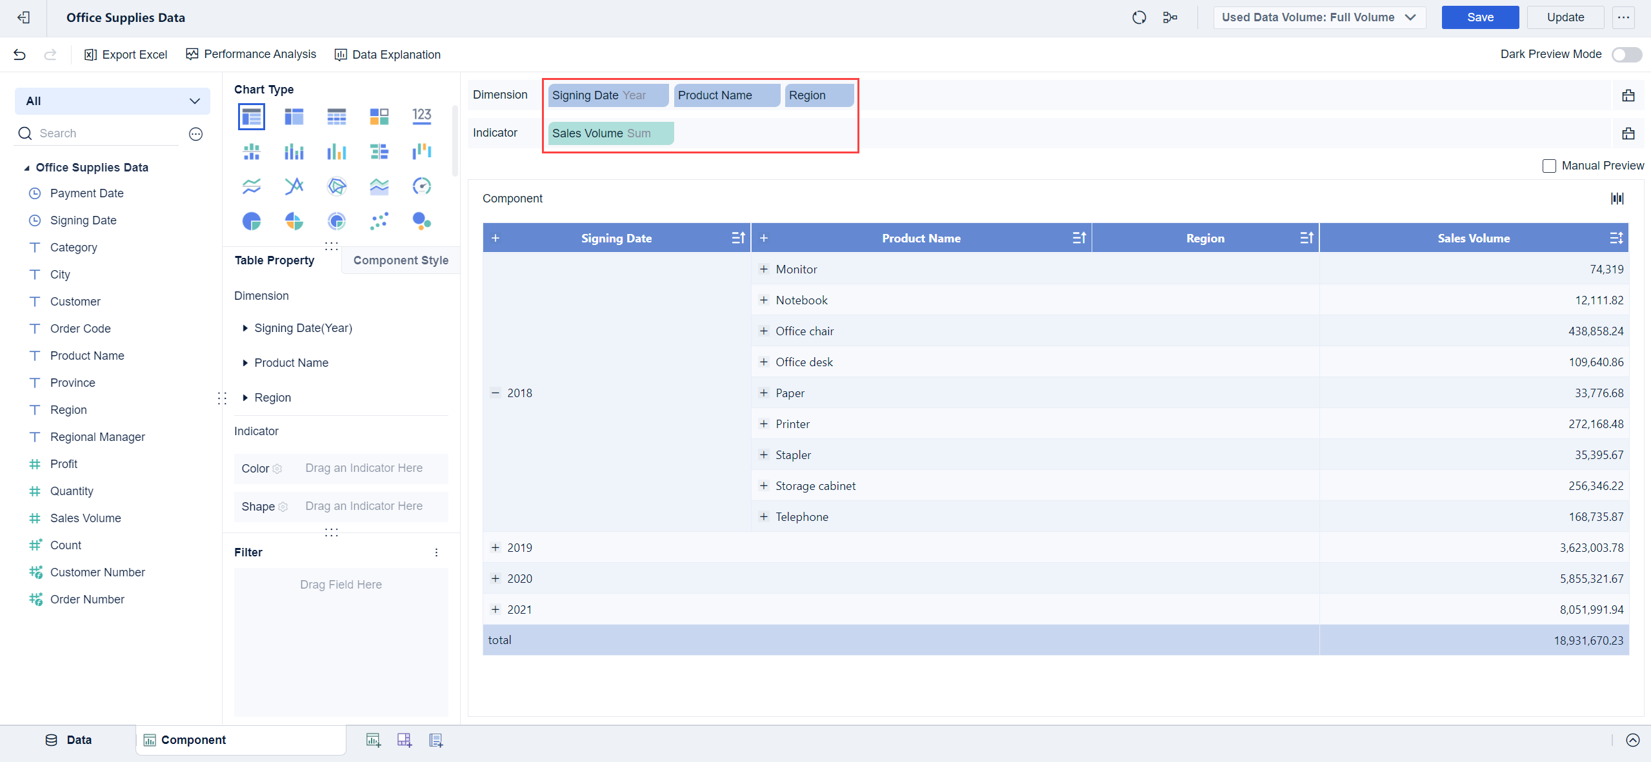Click Export Excel in toolbar
1651x762 pixels.
pyautogui.click(x=126, y=55)
